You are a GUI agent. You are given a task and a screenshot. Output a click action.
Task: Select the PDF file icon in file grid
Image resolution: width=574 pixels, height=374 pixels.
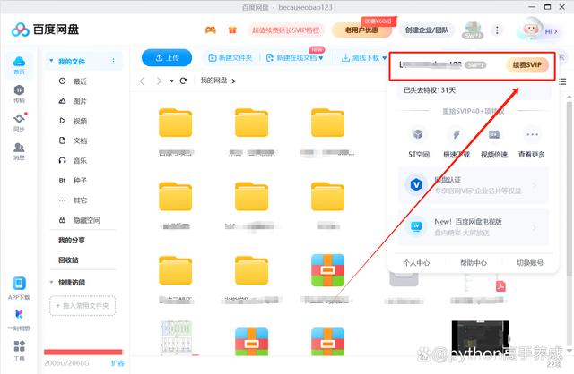tap(500, 286)
